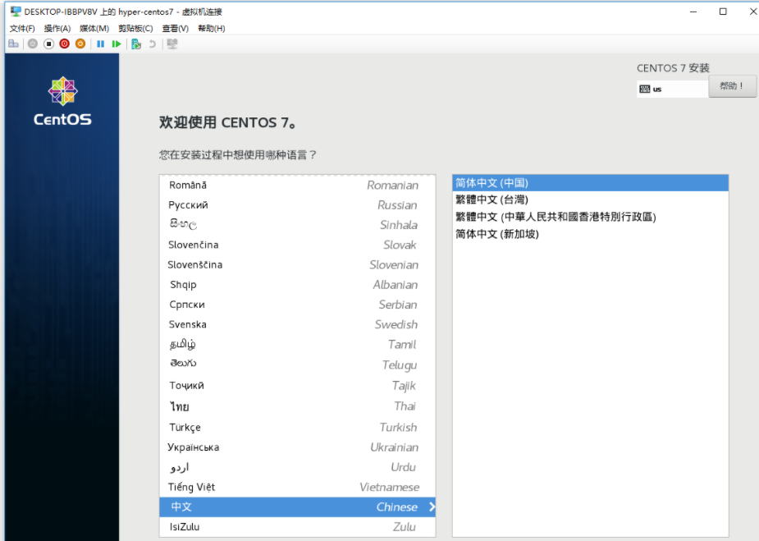The image size is (759, 541).
Task: Choose Svenska Swedish language
Action: [297, 324]
